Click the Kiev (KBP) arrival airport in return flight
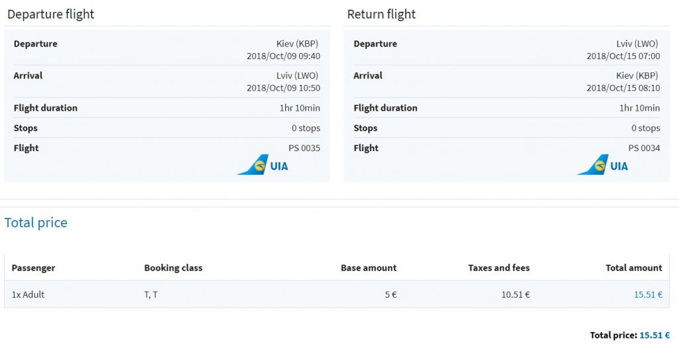 [637, 76]
